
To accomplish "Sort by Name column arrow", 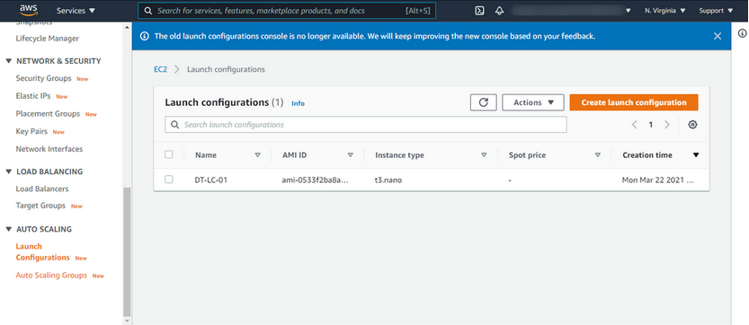I will [257, 155].
